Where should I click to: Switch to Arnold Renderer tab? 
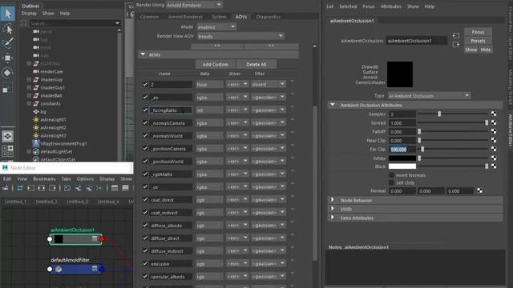coord(185,17)
